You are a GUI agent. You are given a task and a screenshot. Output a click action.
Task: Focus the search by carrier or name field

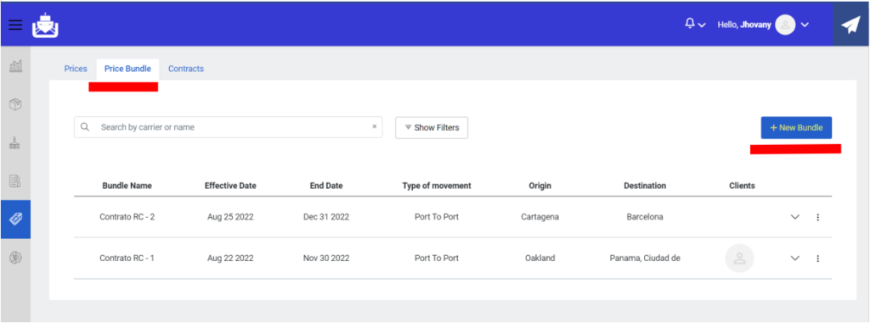click(x=228, y=127)
